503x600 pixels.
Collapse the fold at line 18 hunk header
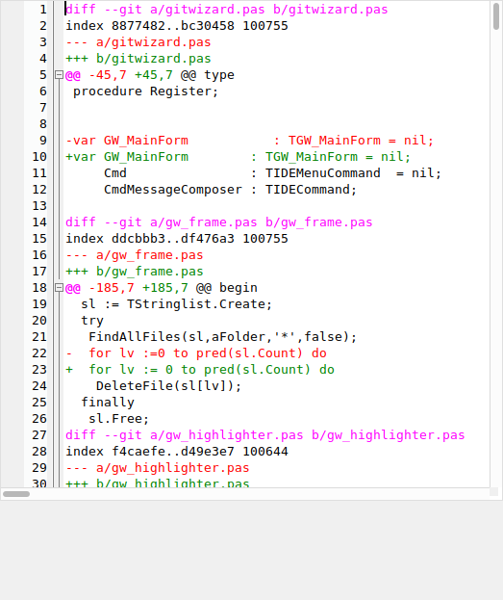tap(59, 287)
